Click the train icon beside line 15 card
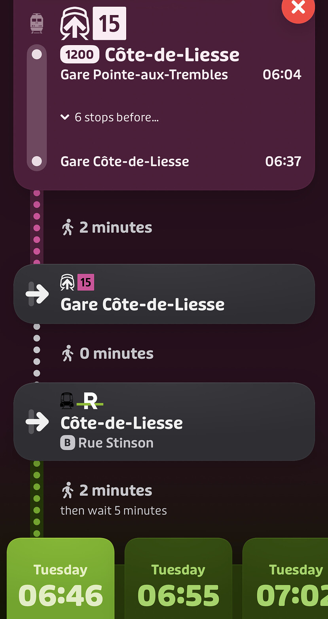The width and height of the screenshot is (328, 619). tap(37, 23)
